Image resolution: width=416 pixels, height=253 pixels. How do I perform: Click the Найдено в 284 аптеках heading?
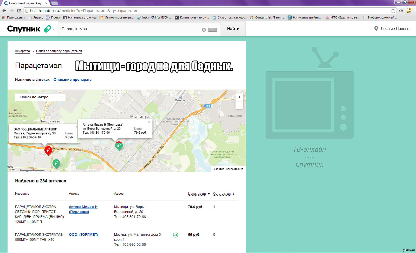tap(41, 181)
